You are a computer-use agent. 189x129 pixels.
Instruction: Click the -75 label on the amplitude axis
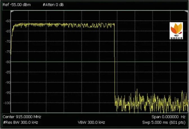tap(7, 52)
